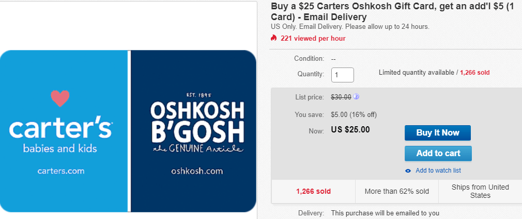Click the red 1,266 sold link near Quantity
The image size is (522, 219).
475,72
